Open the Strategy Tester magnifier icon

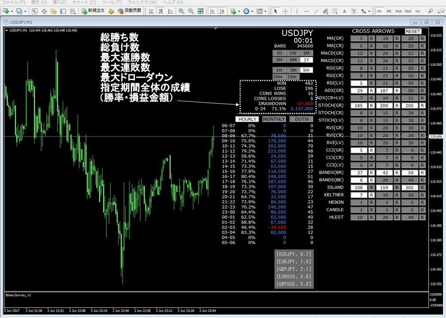73,11
